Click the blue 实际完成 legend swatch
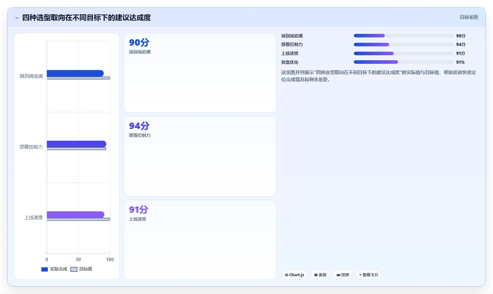493x294 pixels. [45, 269]
